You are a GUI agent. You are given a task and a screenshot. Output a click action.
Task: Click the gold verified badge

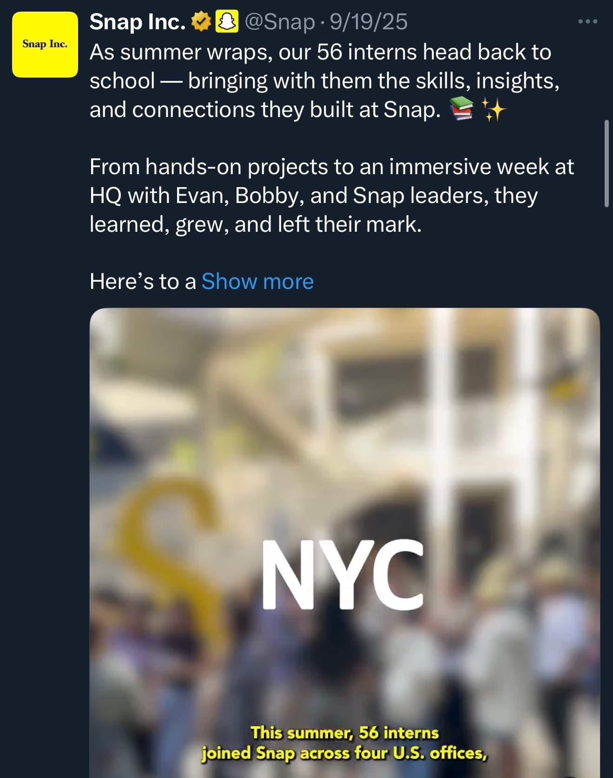tap(201, 22)
